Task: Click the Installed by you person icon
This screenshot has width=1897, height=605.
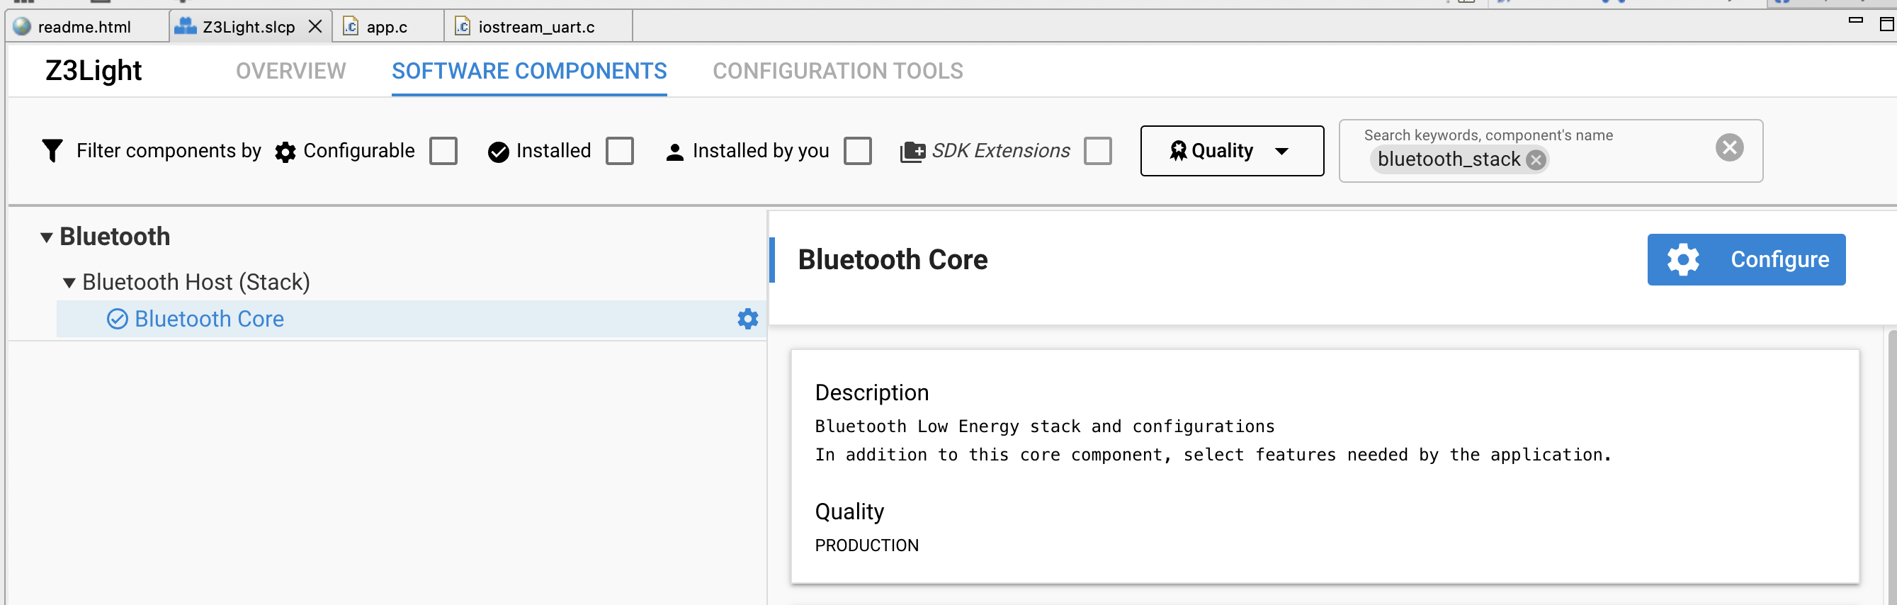Action: coord(674,152)
